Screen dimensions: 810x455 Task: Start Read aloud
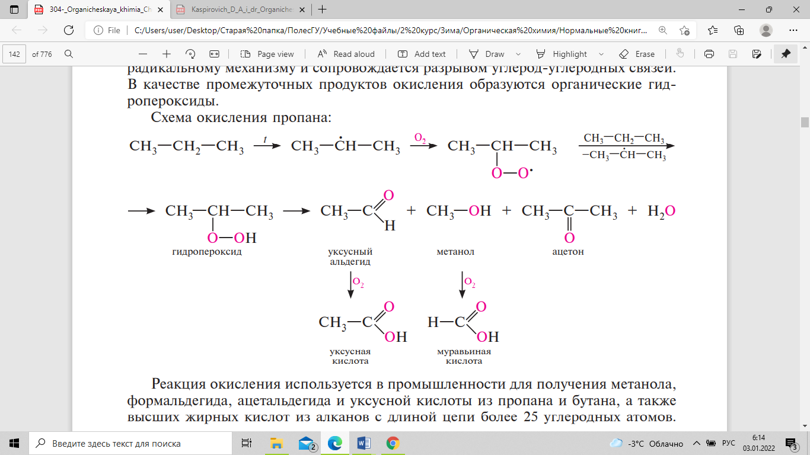(x=346, y=54)
